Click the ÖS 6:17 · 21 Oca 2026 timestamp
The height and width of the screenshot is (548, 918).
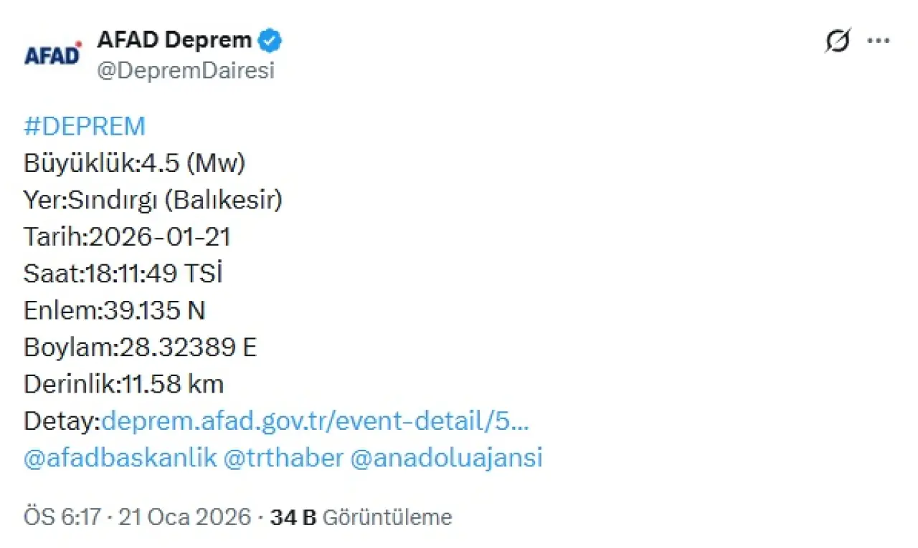[x=138, y=516]
